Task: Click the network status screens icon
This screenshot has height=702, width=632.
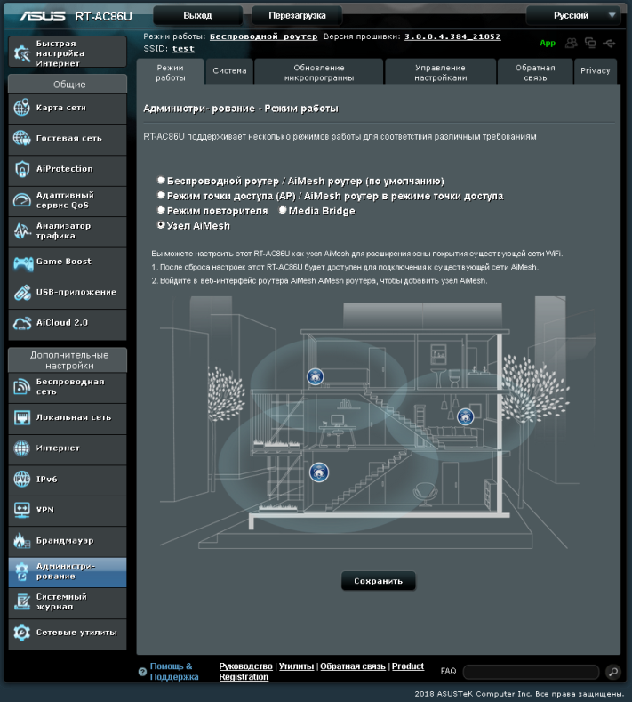Action: tap(590, 43)
